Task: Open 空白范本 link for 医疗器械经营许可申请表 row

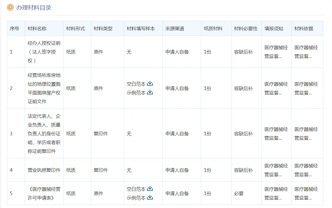Action: click(136, 189)
